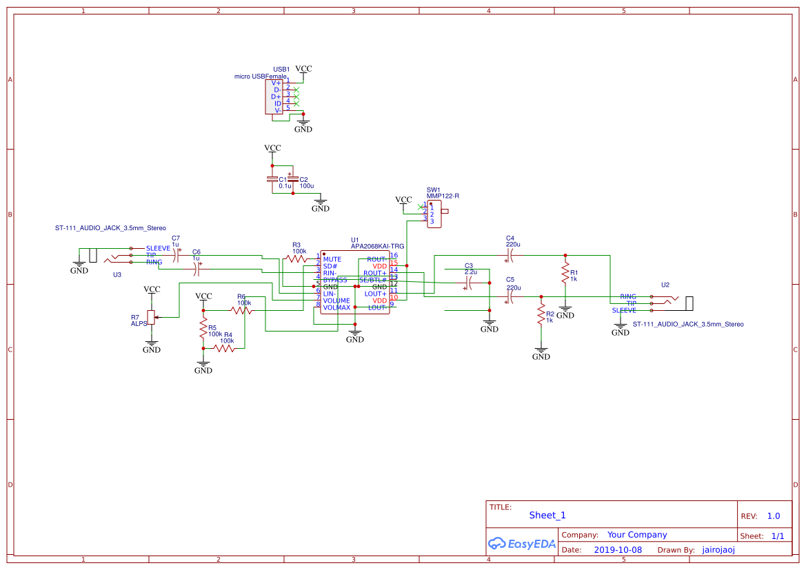Click the C3 2.2u capacitor symbol

click(x=469, y=283)
